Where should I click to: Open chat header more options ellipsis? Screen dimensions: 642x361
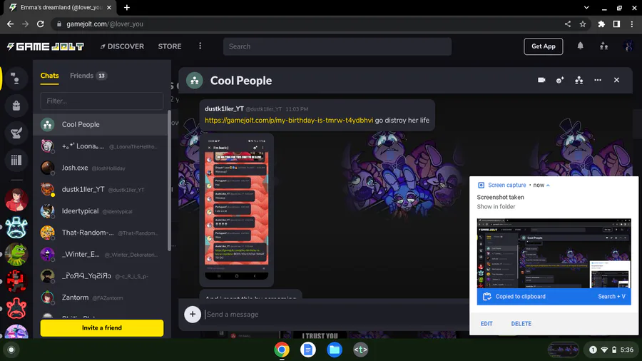pos(598,80)
